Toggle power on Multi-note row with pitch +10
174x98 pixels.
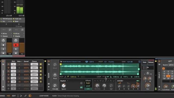[x=8, y=75]
